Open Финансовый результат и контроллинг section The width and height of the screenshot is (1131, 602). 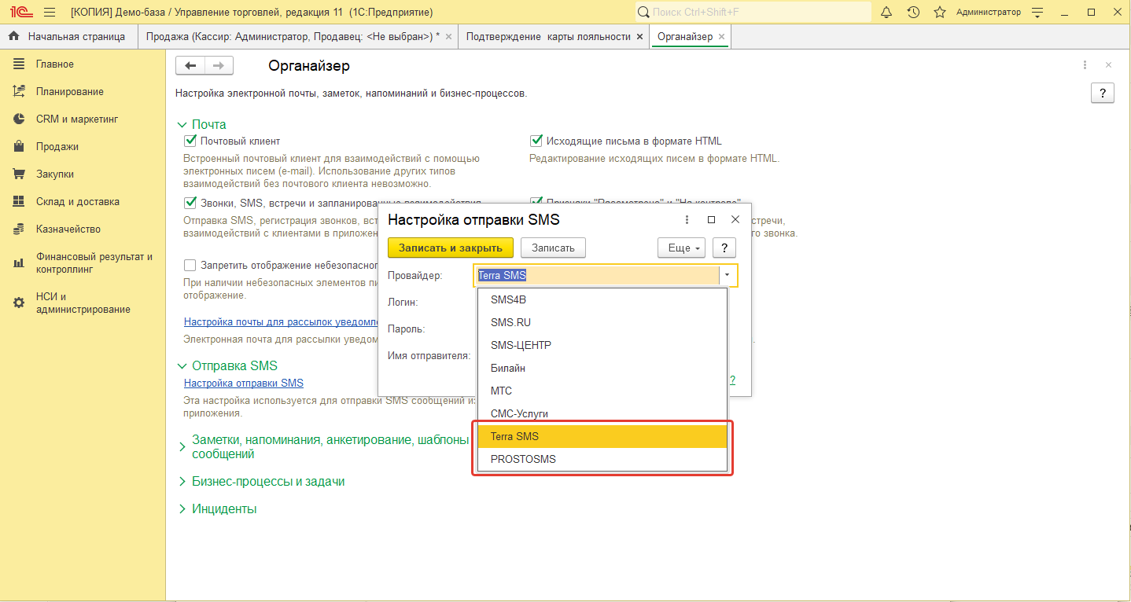tap(83, 262)
